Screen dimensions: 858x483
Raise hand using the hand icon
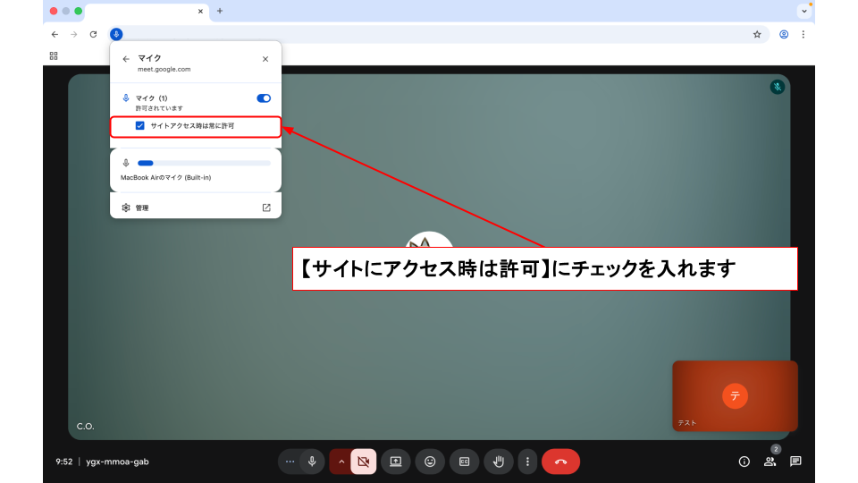[499, 462]
